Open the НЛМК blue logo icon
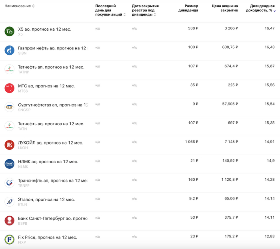This screenshot has height=249, width=280. tap(9, 164)
